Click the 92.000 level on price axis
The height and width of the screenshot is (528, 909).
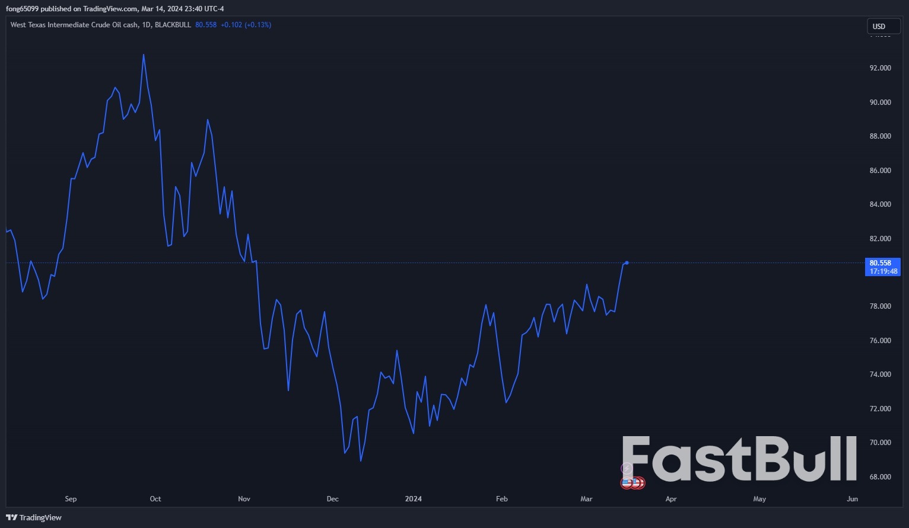(x=880, y=68)
